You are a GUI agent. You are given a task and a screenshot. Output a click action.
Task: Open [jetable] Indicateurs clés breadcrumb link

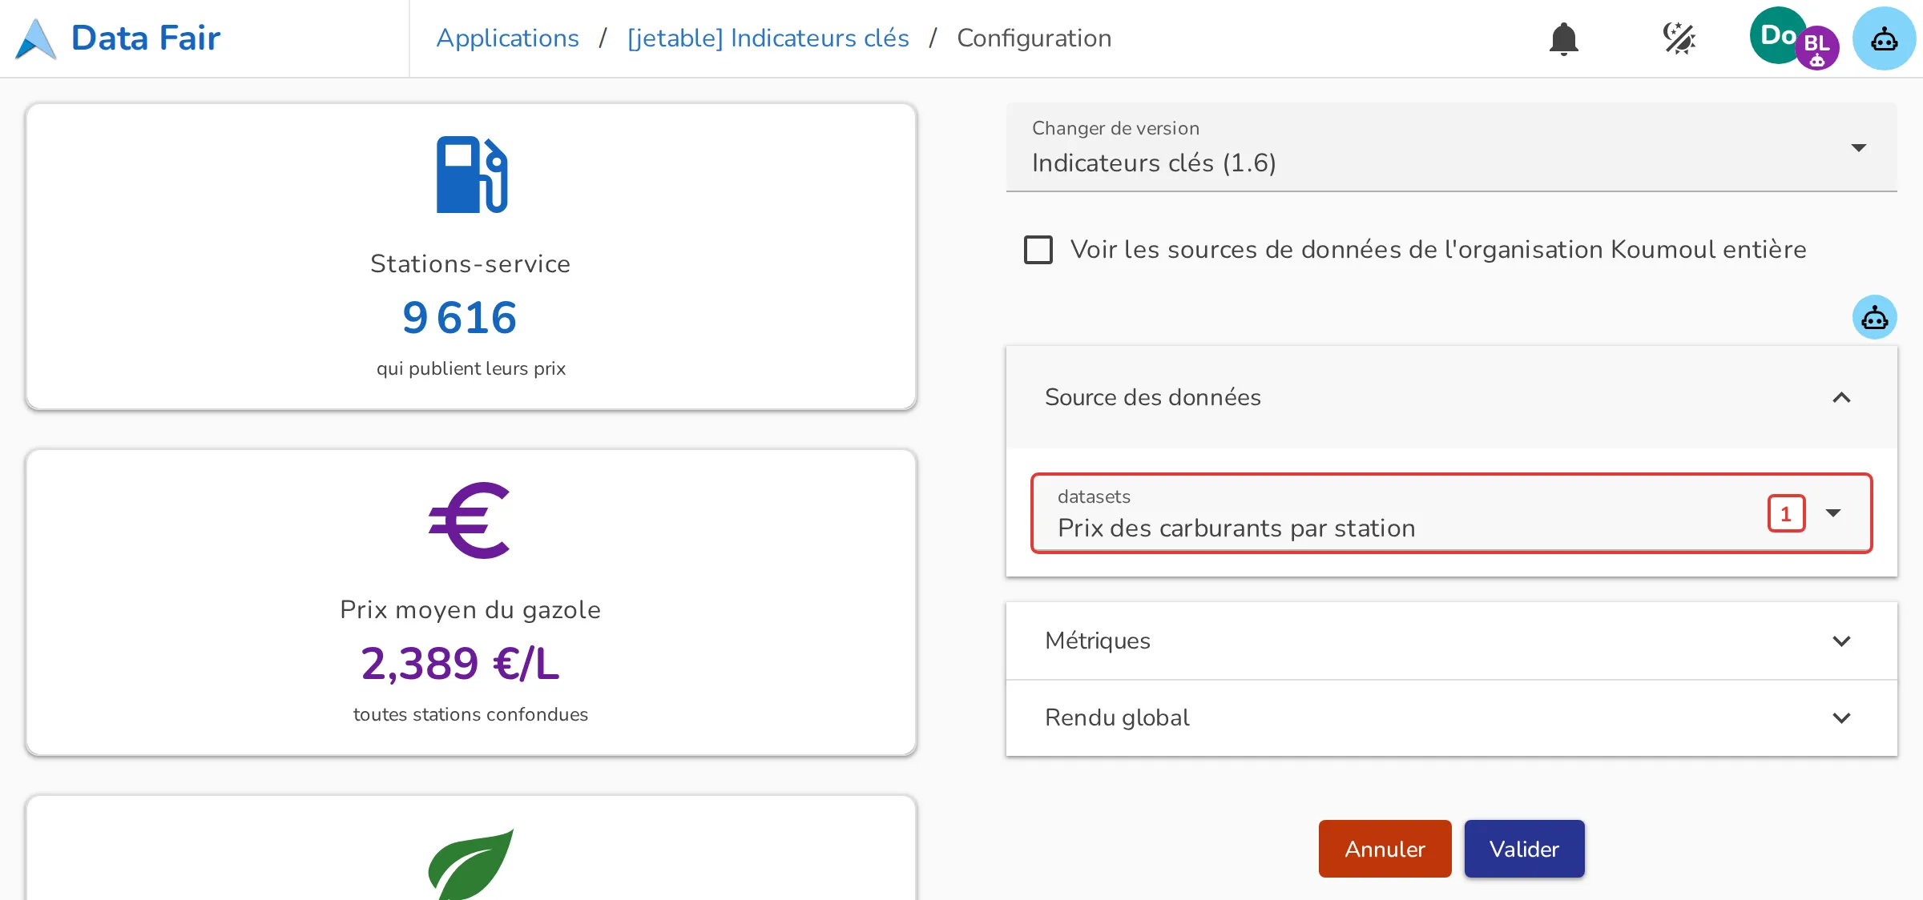768,38
